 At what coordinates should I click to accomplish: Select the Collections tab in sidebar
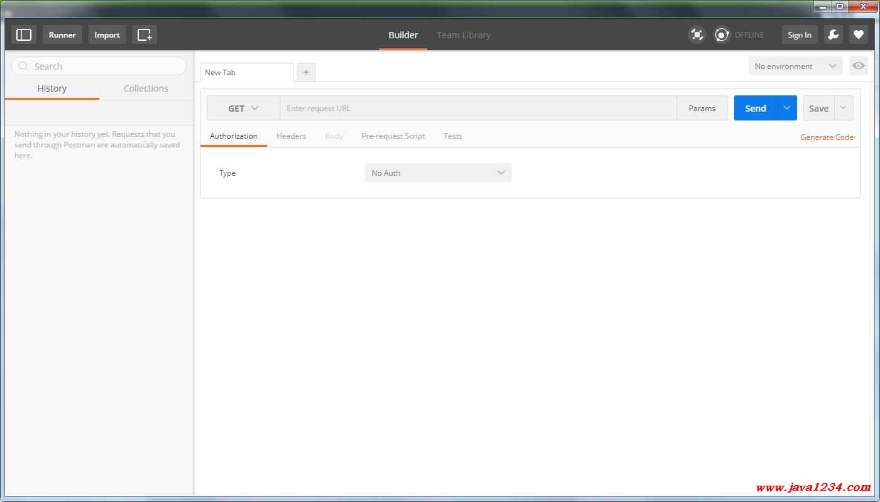[146, 88]
